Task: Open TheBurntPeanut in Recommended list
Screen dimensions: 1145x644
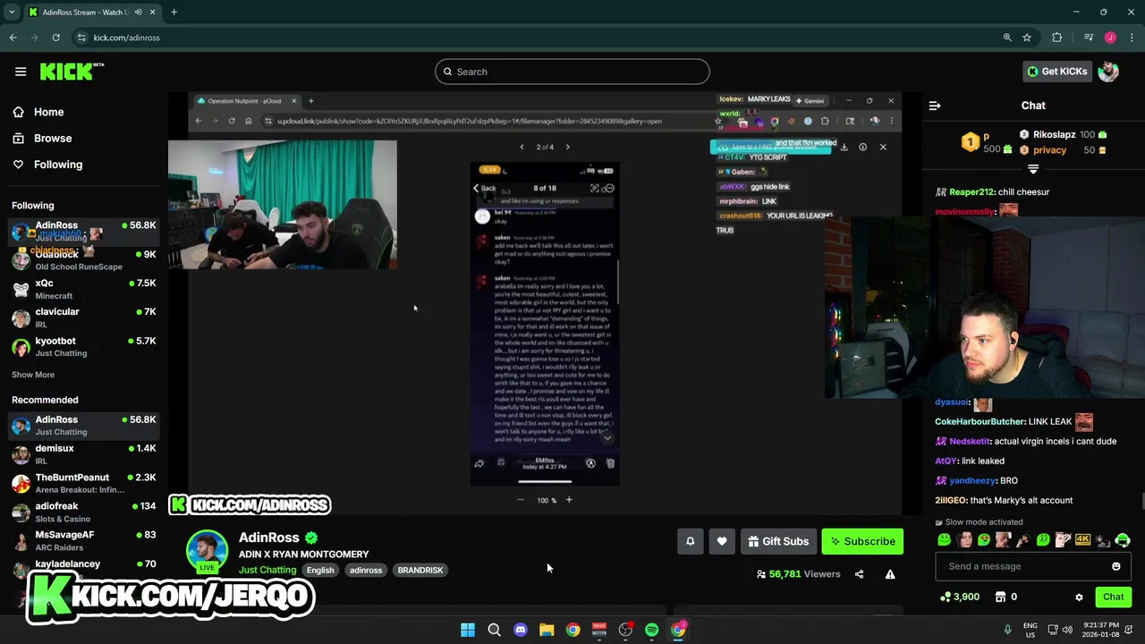Action: [83, 483]
